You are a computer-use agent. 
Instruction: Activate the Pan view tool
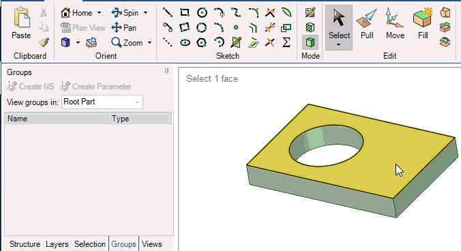pyautogui.click(x=124, y=28)
